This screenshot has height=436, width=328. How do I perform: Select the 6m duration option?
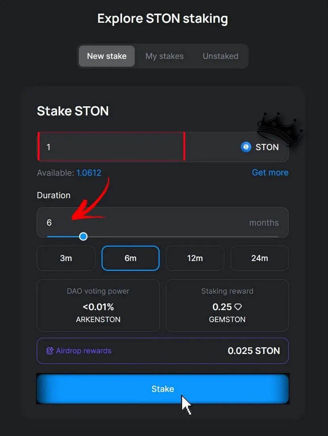click(130, 258)
